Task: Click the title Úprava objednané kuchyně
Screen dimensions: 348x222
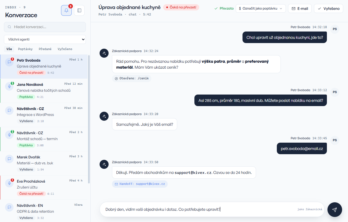Action: tap(130, 7)
